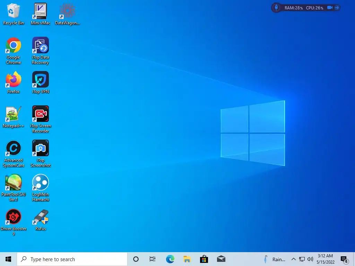Select the Notepad++ desktop icon
Image resolution: width=355 pixels, height=266 pixels.
pos(14,117)
